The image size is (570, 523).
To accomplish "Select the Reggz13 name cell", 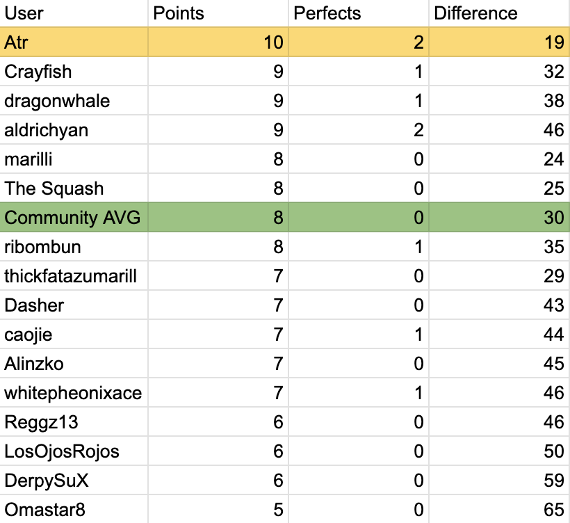I will (x=74, y=422).
